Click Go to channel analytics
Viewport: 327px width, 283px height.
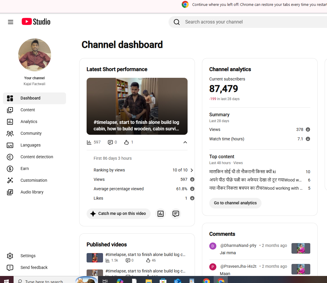pos(235,203)
